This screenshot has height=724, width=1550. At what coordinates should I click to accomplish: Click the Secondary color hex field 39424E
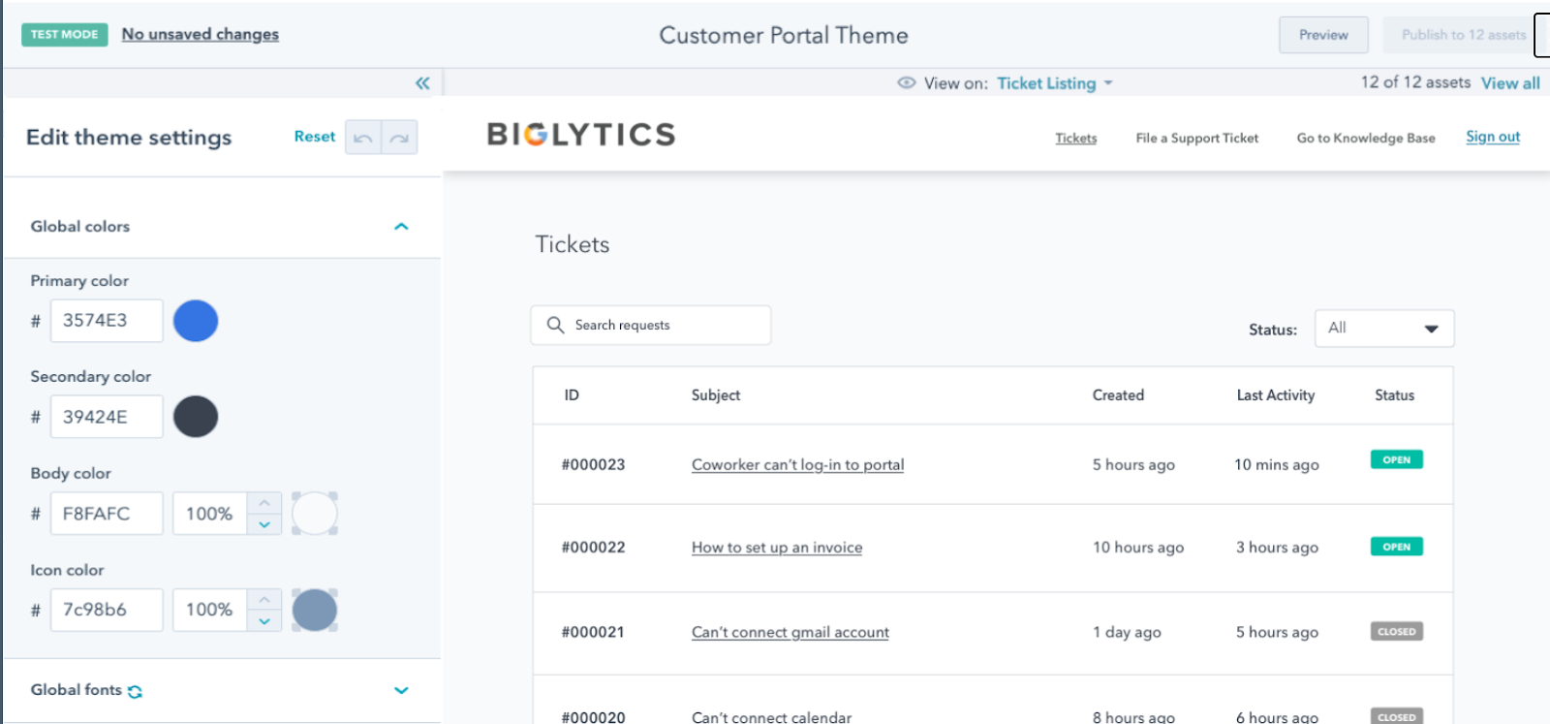pyautogui.click(x=107, y=417)
